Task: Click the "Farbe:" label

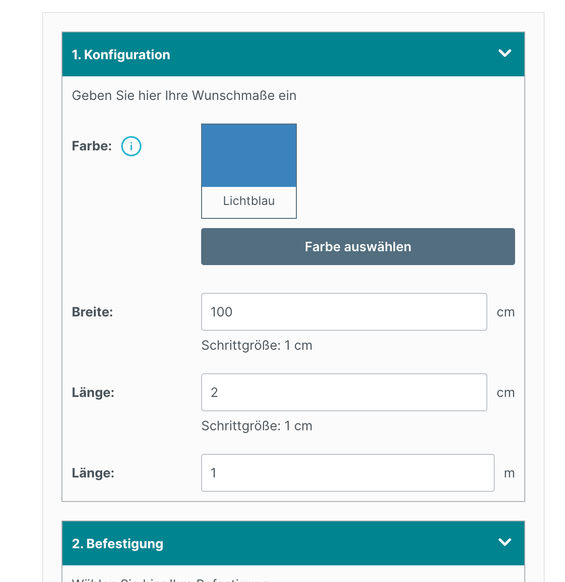Action: click(x=92, y=146)
